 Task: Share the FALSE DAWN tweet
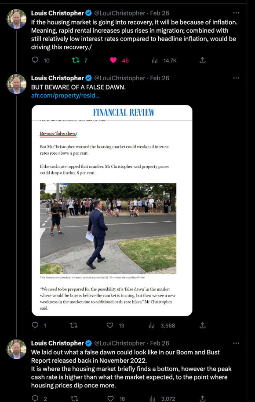(202, 325)
